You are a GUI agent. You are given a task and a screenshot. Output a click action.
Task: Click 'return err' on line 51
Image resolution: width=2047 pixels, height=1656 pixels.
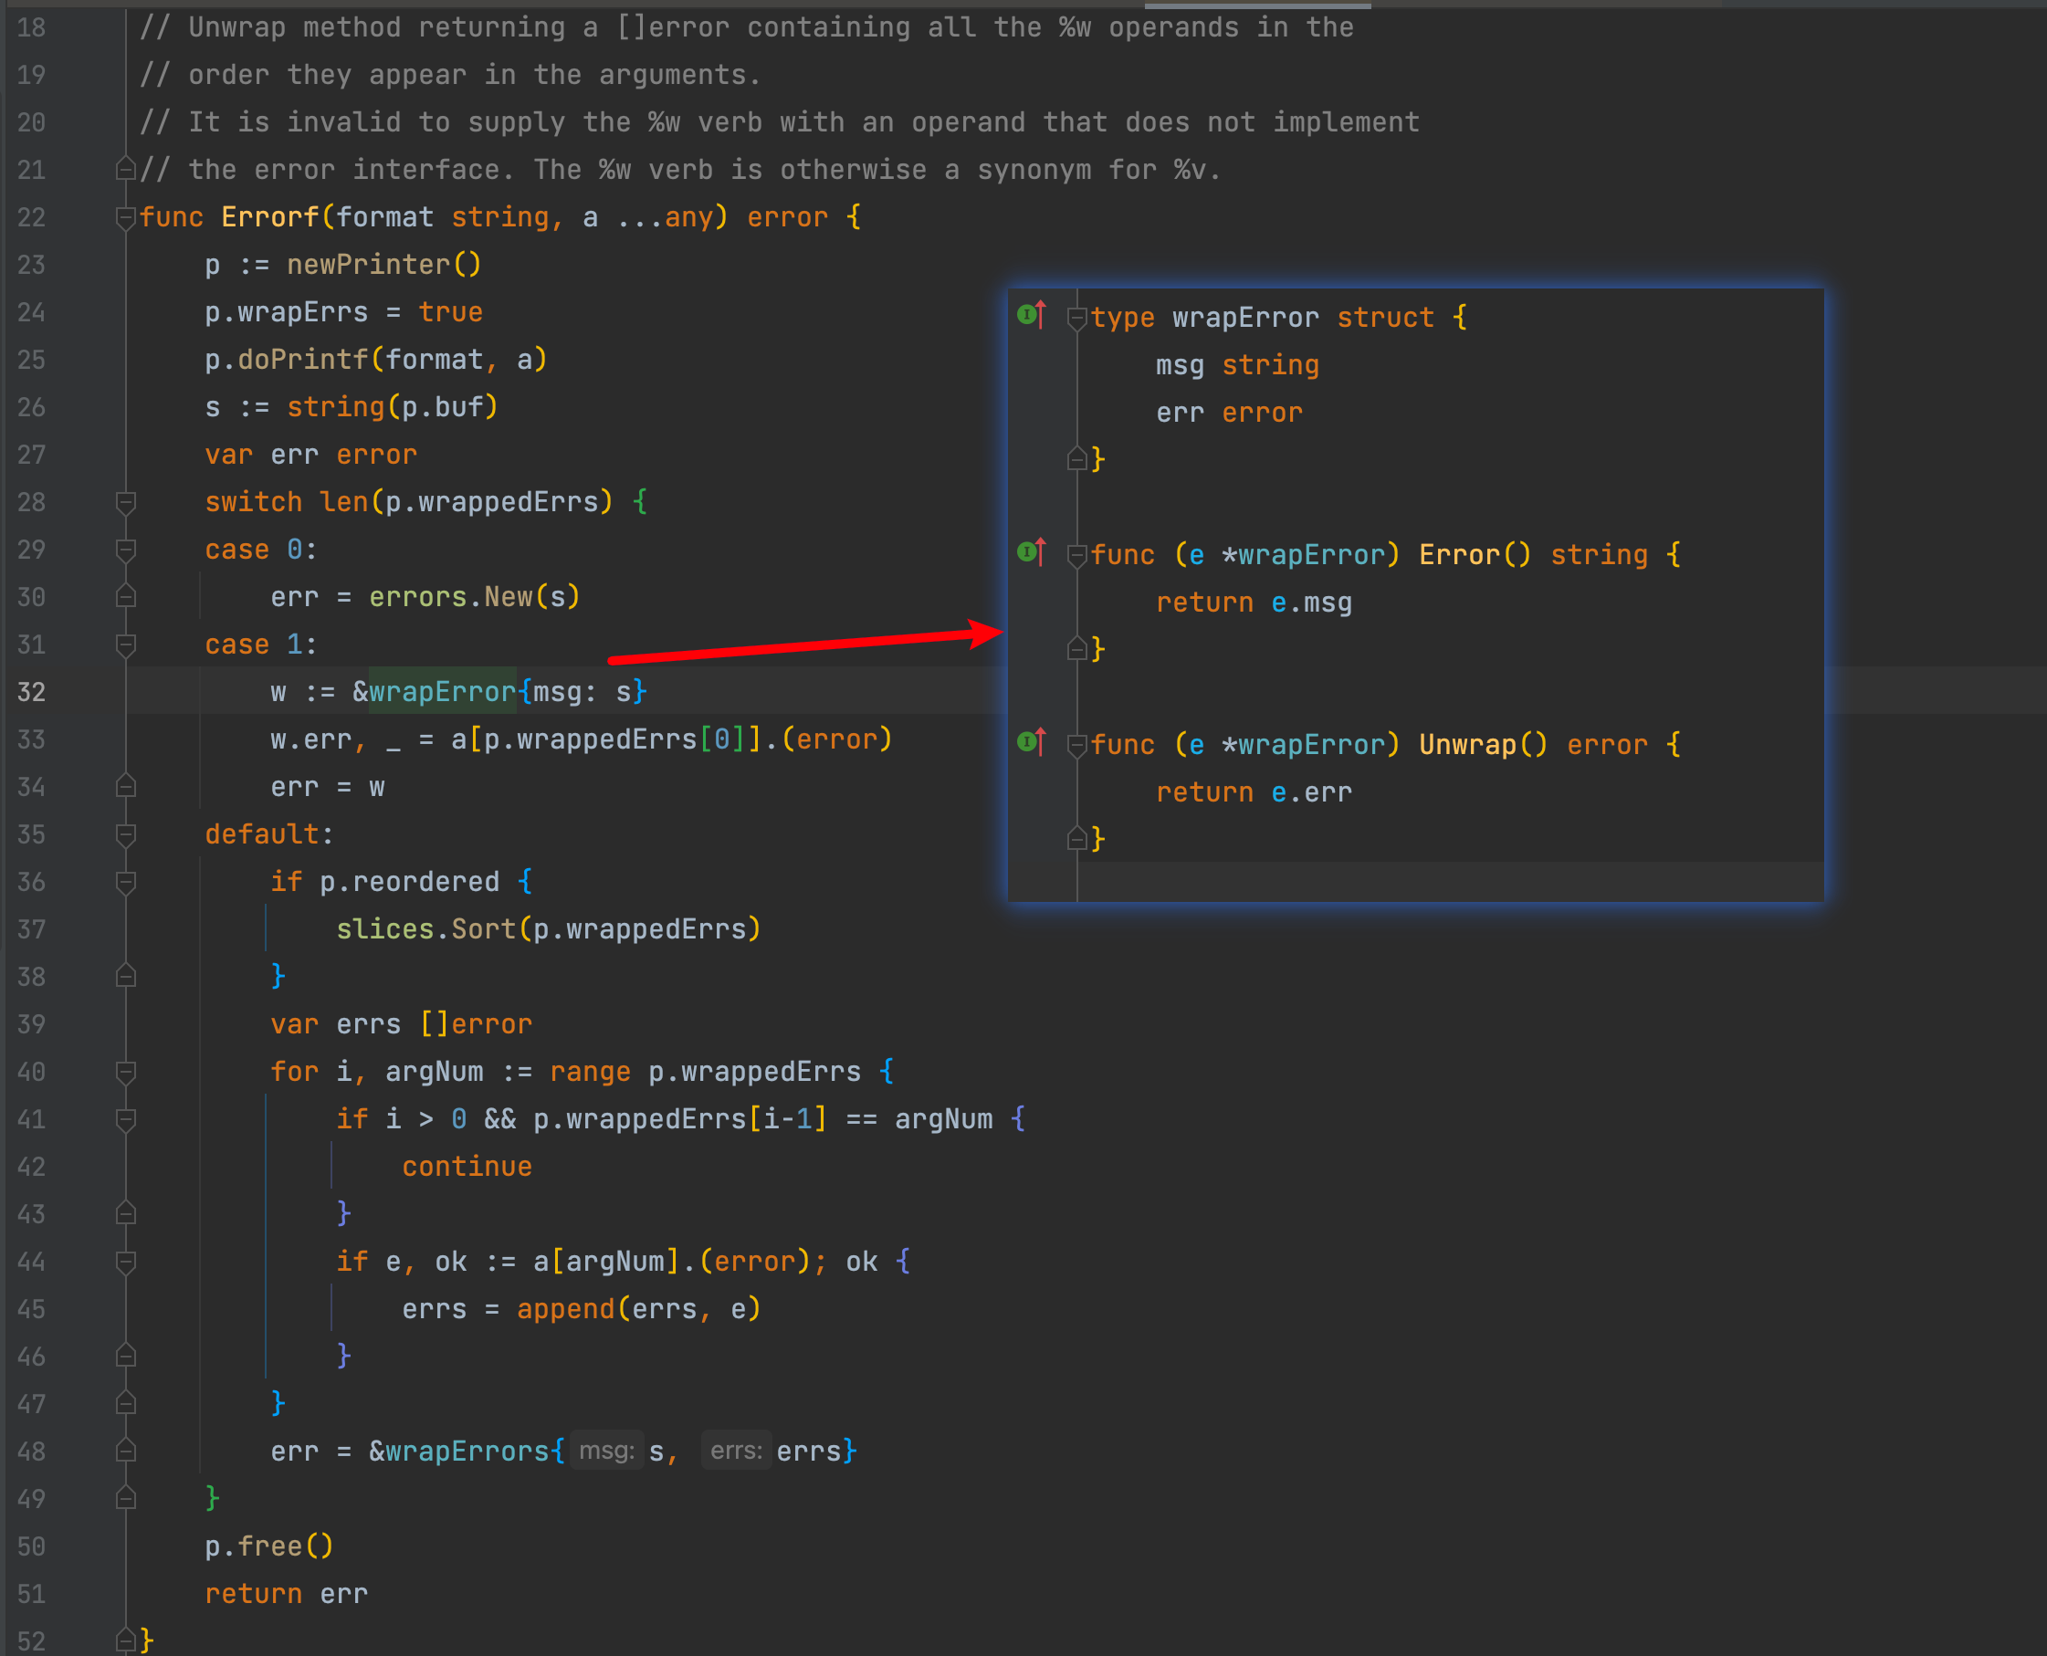point(286,1594)
